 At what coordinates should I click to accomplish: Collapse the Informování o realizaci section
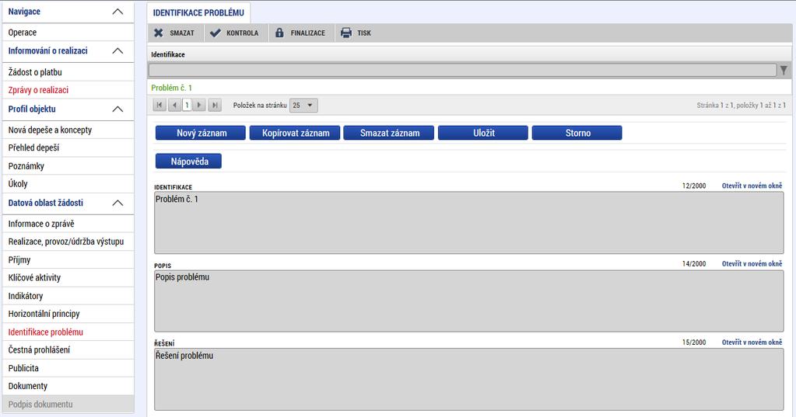[x=117, y=50]
